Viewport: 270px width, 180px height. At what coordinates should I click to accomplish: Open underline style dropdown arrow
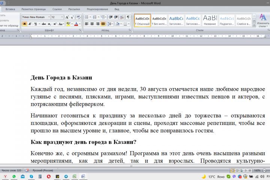39,24
